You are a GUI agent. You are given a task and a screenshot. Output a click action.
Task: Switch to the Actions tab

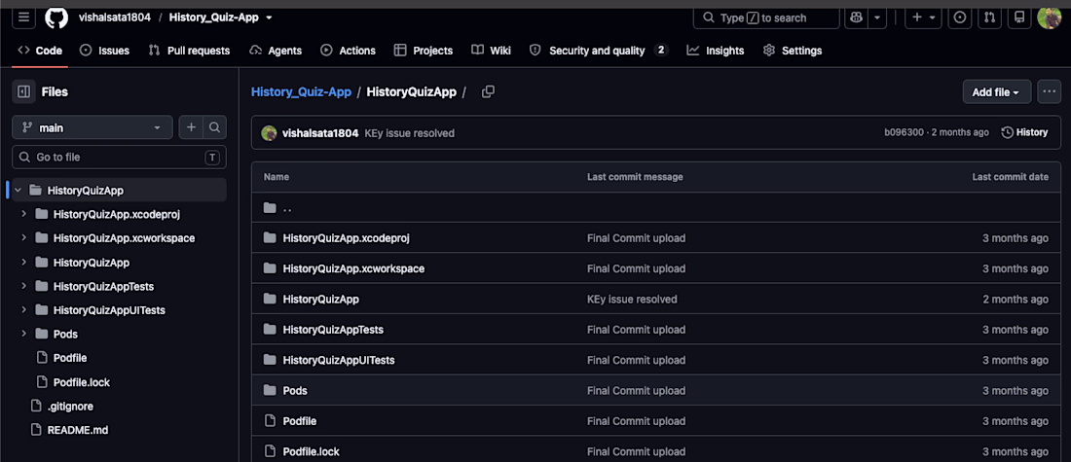349,51
